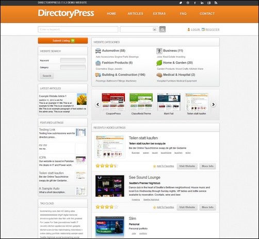Open the FAQ menu item
This screenshot has height=239, width=259.
pyautogui.click(x=183, y=14)
